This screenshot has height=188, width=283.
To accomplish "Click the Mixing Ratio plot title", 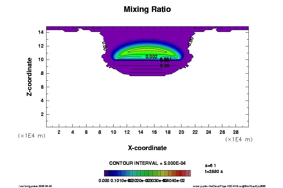I will tap(147, 9).
